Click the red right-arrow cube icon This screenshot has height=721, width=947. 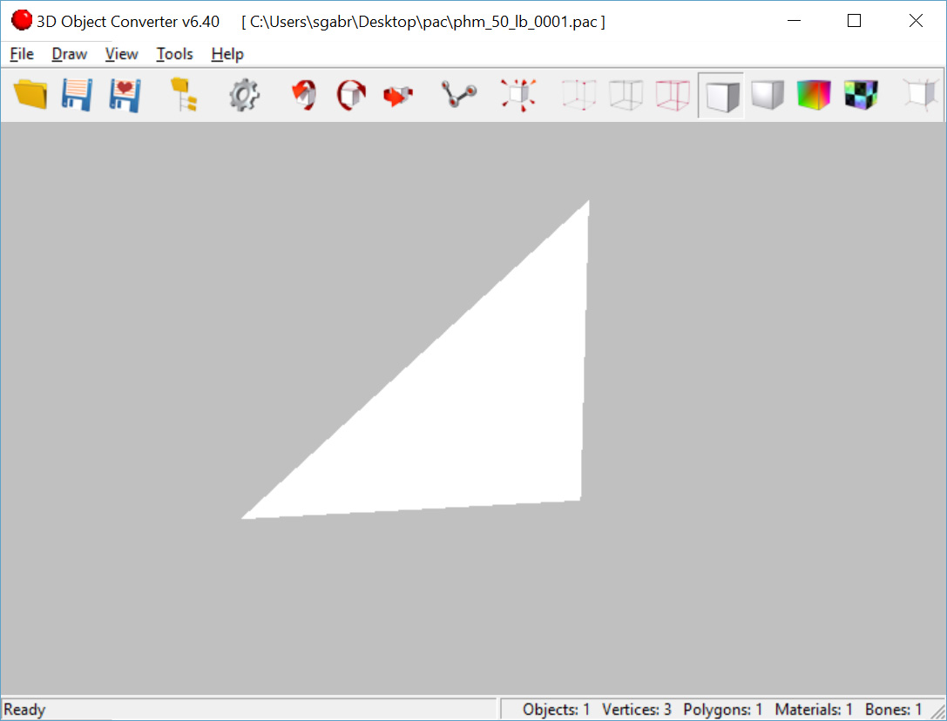[398, 94]
